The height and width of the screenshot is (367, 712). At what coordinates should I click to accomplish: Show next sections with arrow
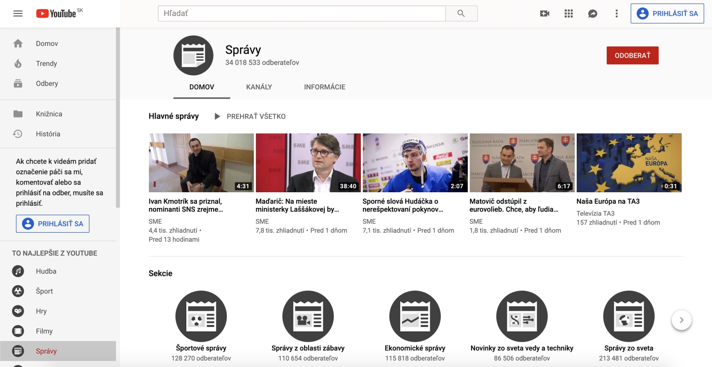click(681, 320)
